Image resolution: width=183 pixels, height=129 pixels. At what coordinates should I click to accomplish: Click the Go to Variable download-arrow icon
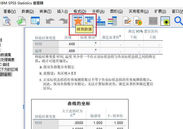coord(101,21)
